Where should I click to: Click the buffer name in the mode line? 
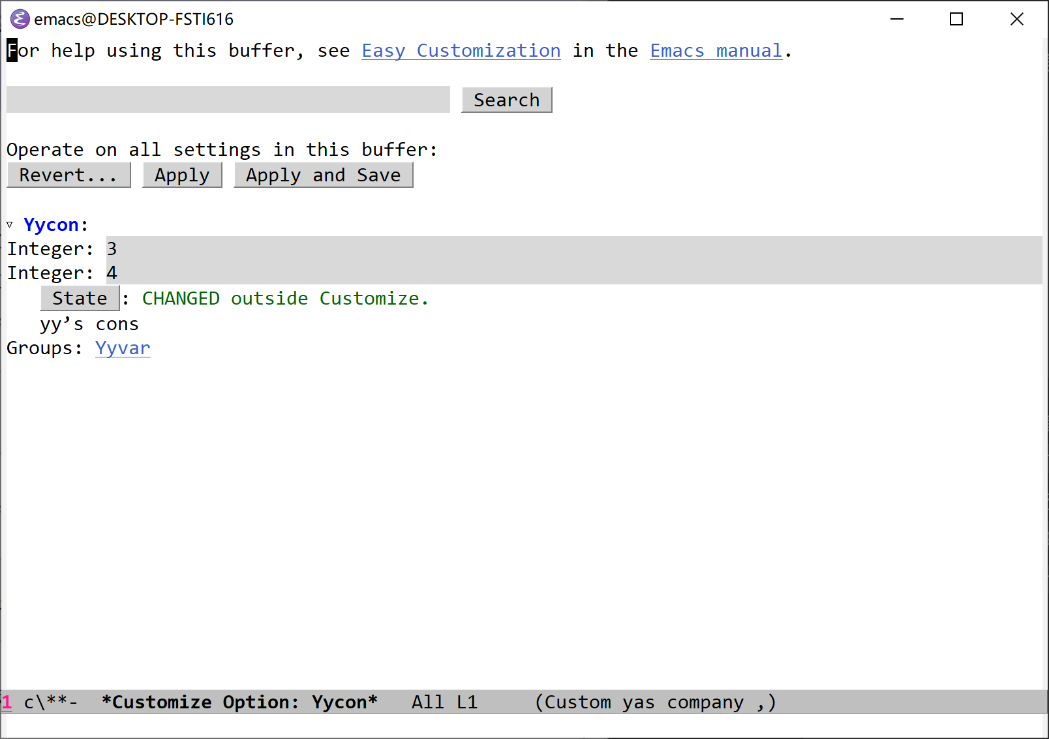click(239, 702)
